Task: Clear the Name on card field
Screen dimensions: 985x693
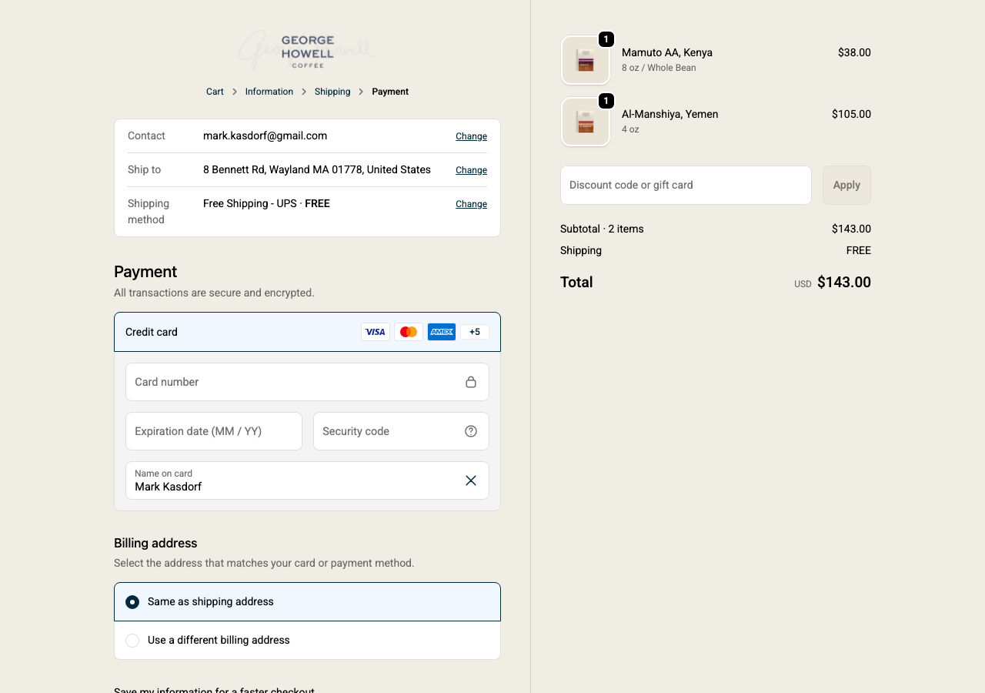Action: pos(471,480)
